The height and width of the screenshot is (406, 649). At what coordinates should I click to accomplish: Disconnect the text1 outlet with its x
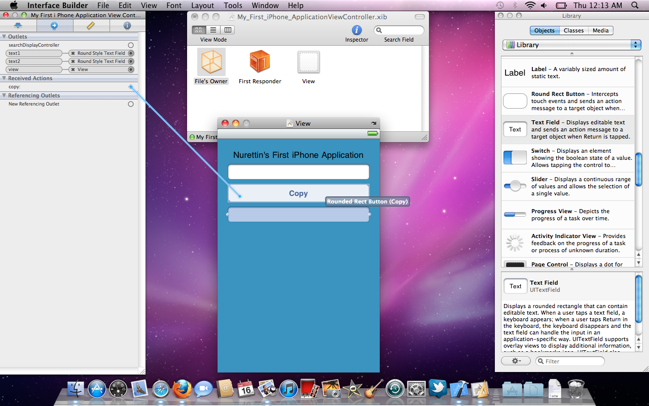click(x=73, y=53)
